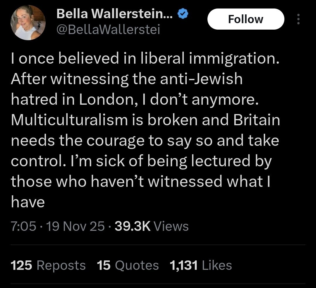Image resolution: width=316 pixels, height=288 pixels.
Task: Click the blue verified badge
Action: (183, 14)
